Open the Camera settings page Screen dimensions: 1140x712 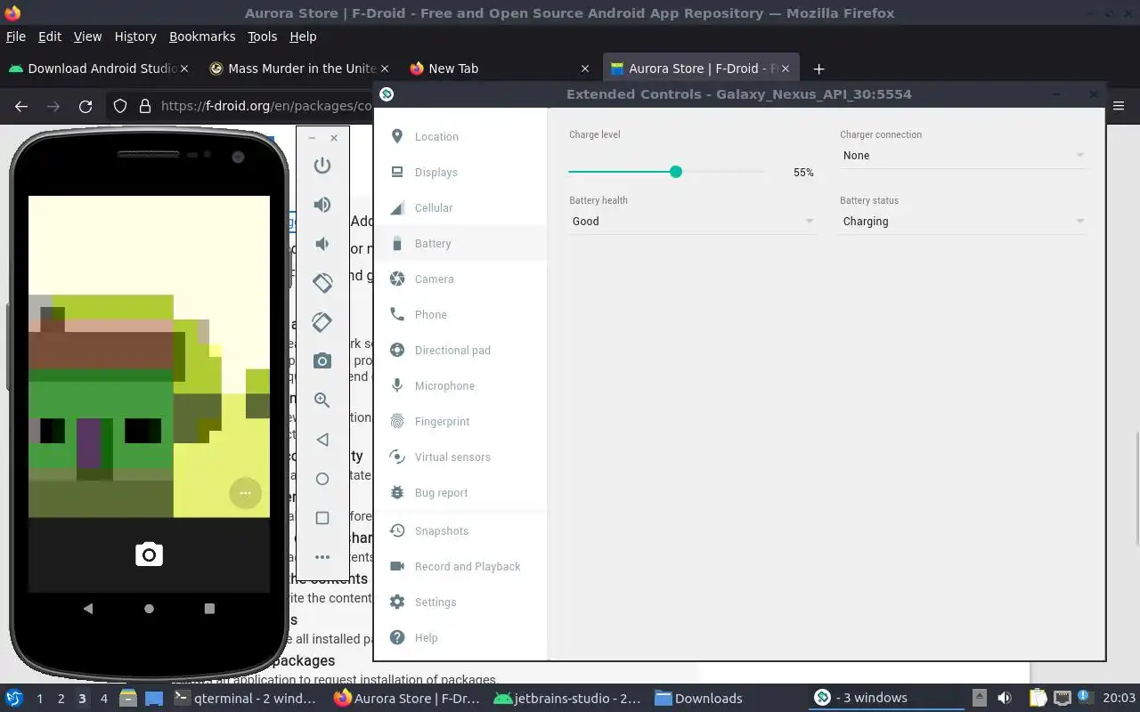[460, 279]
